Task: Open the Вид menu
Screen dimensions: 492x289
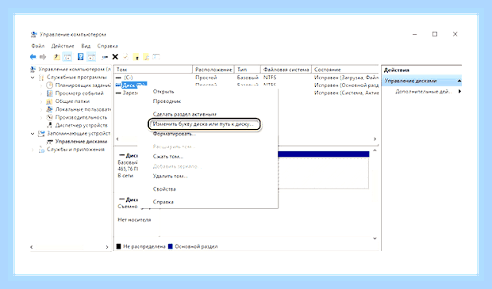Action: [x=86, y=46]
